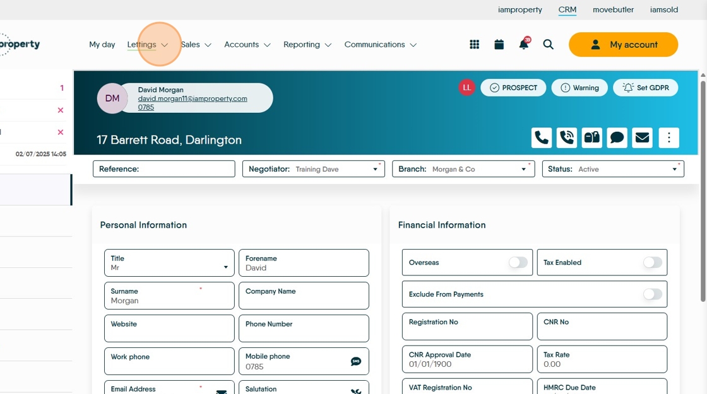Click the email envelope icon button
Screen dimensions: 707x394
642,138
